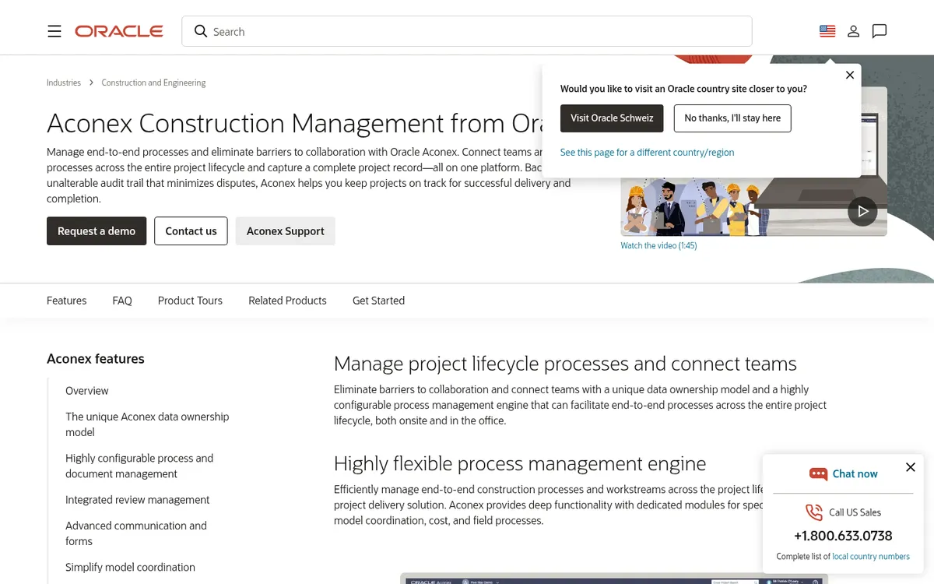The image size is (934, 584).
Task: Go to Industries breadcrumb
Action: [x=64, y=83]
